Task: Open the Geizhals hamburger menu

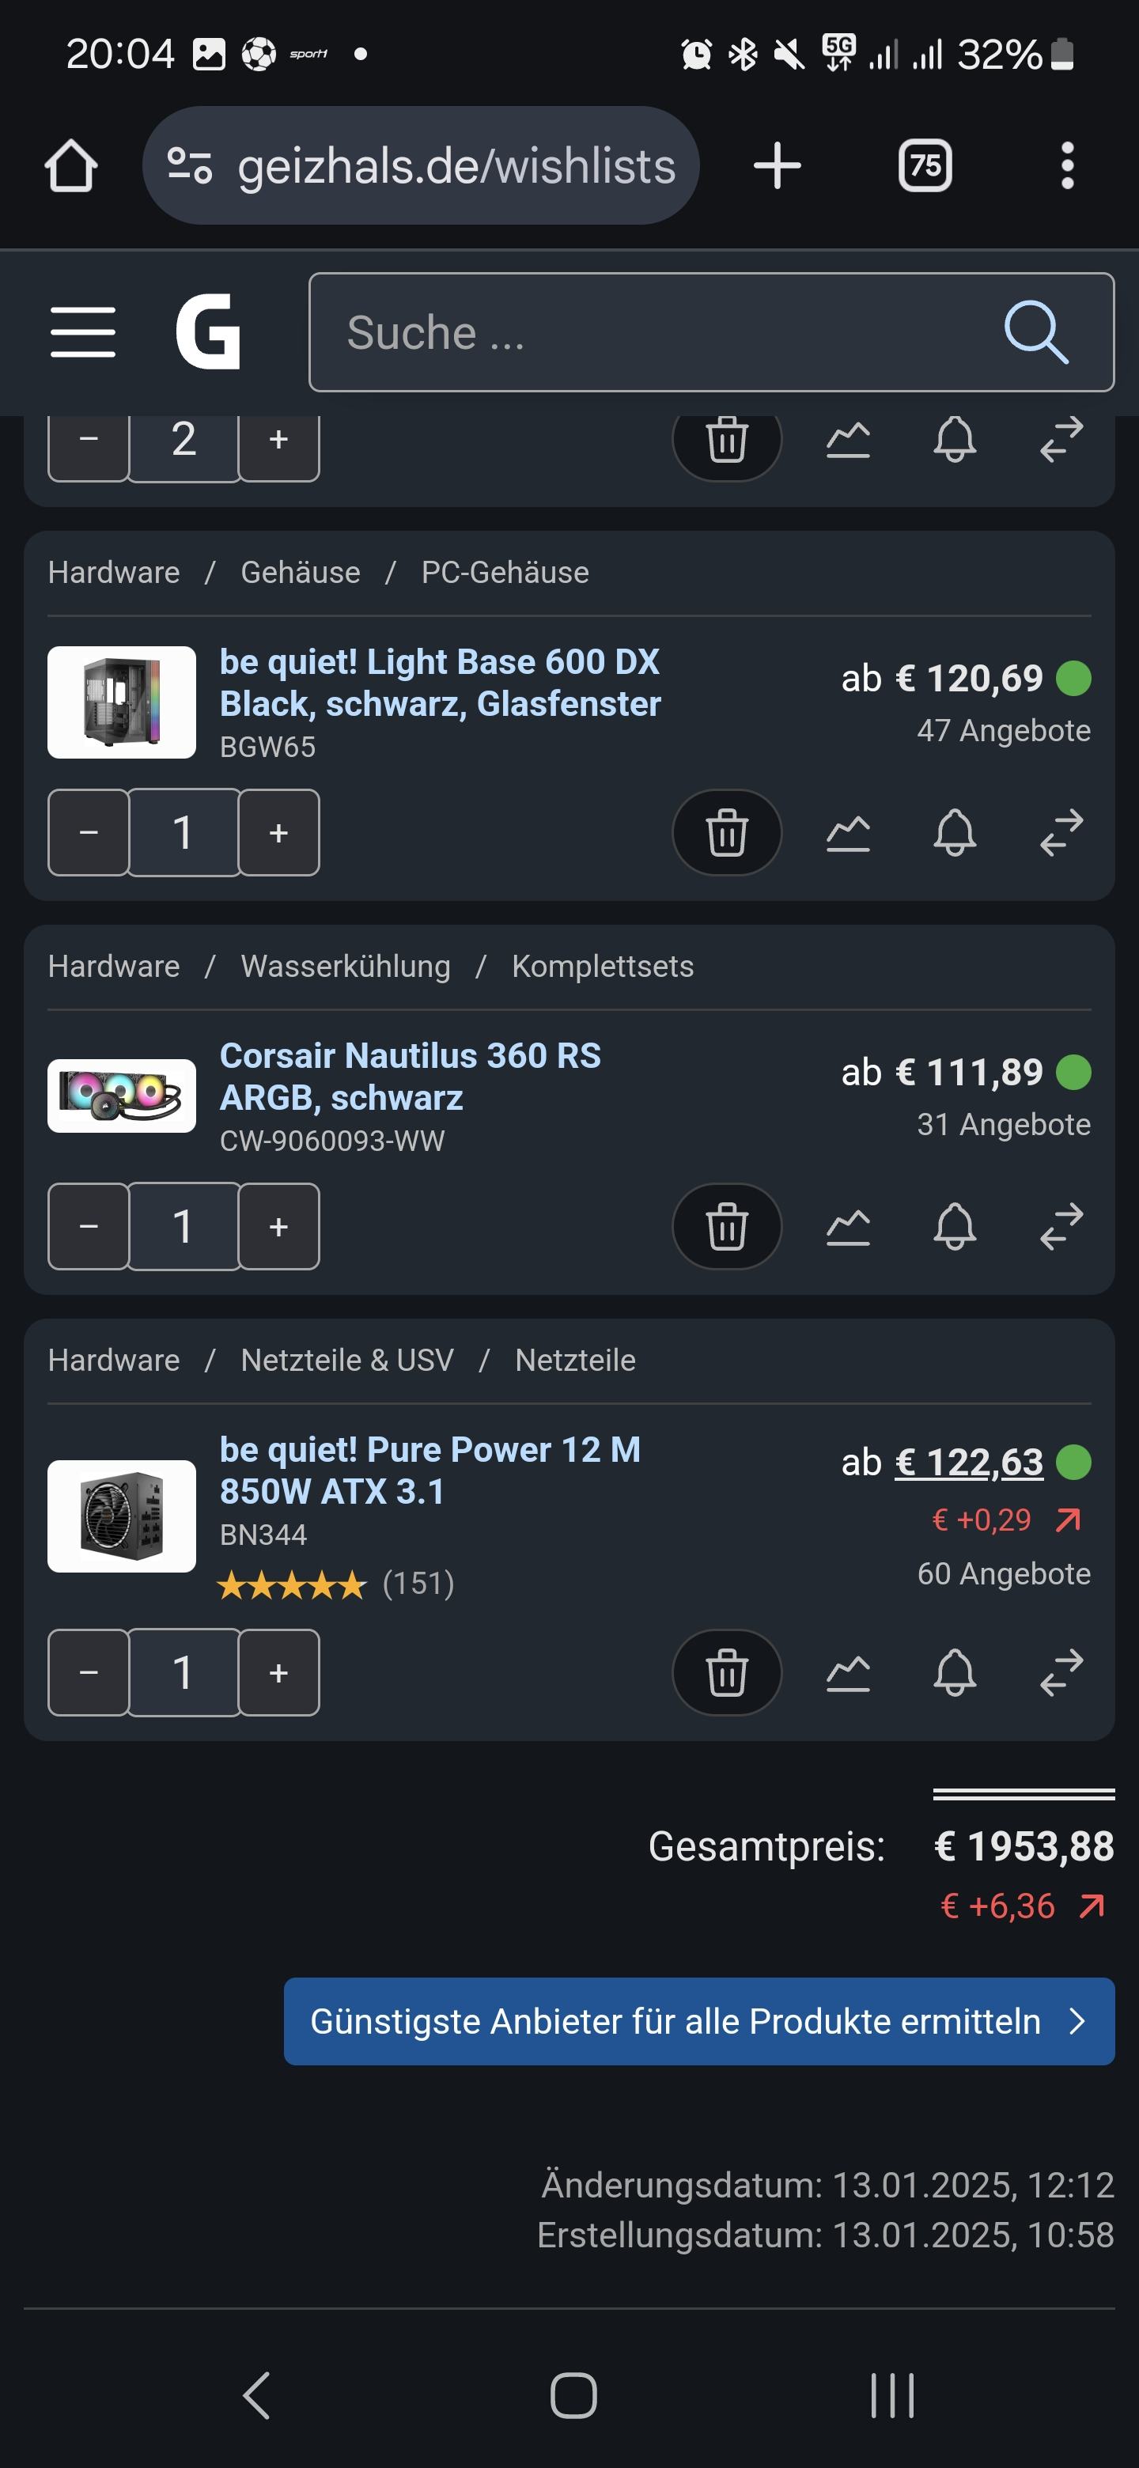Action: pyautogui.click(x=83, y=332)
